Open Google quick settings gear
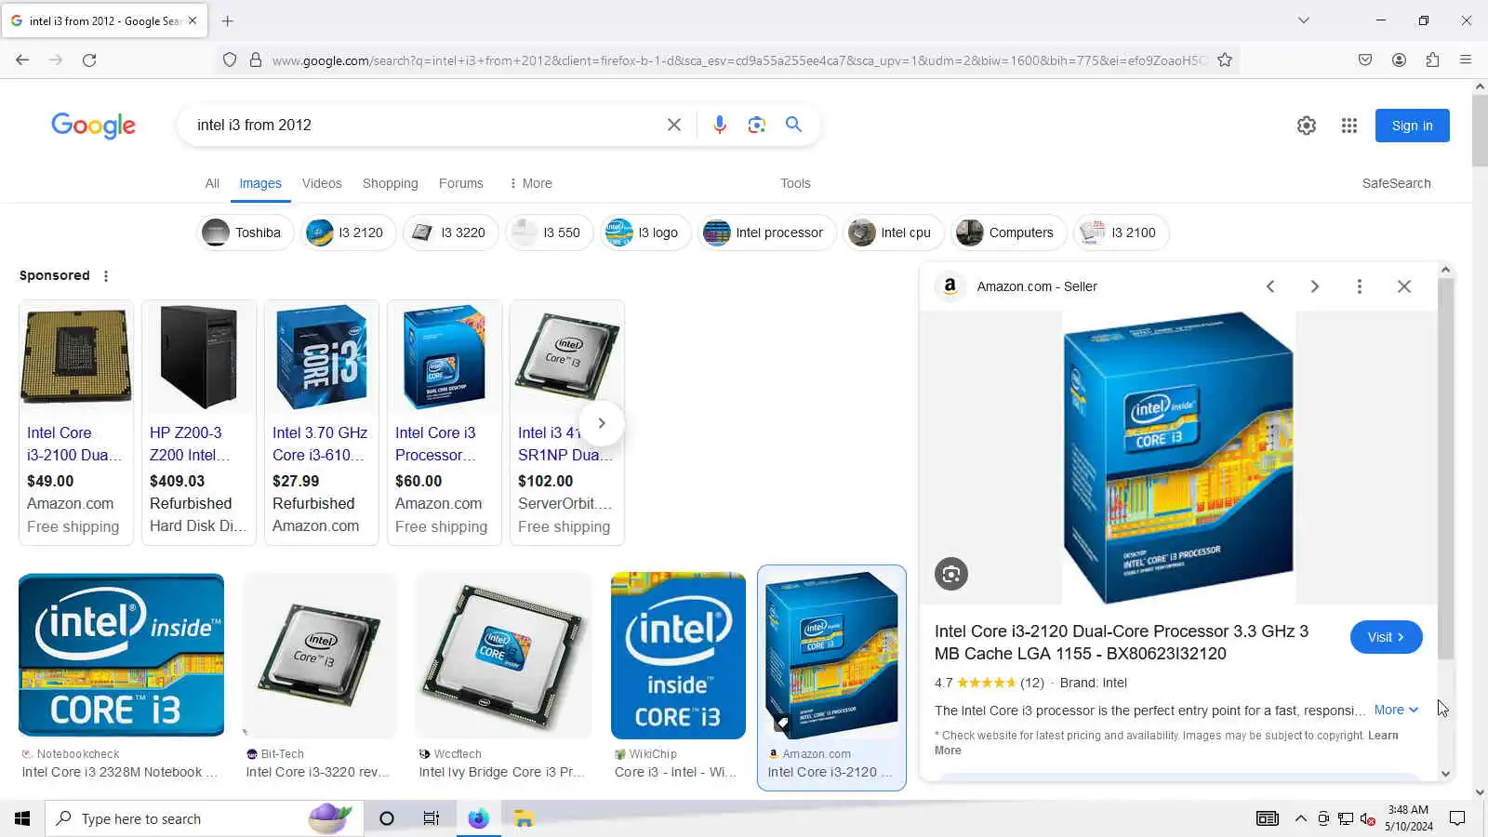Image resolution: width=1488 pixels, height=837 pixels. 1307,126
